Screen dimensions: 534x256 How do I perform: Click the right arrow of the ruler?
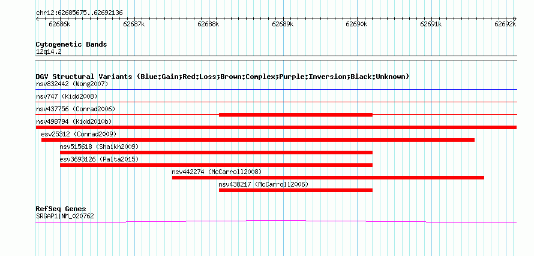(515, 19)
